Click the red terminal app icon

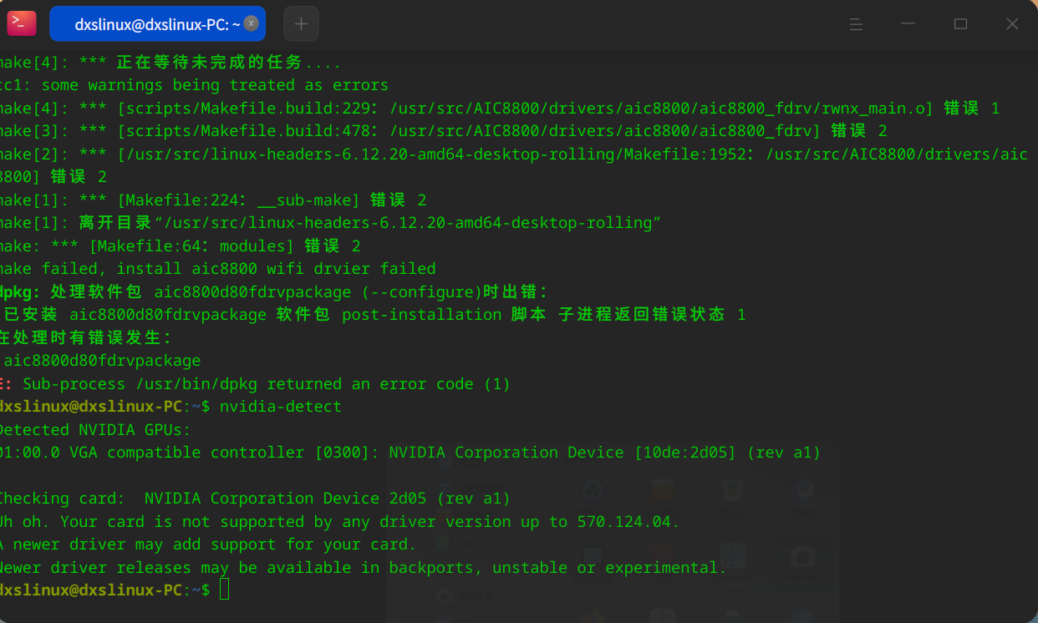click(22, 23)
